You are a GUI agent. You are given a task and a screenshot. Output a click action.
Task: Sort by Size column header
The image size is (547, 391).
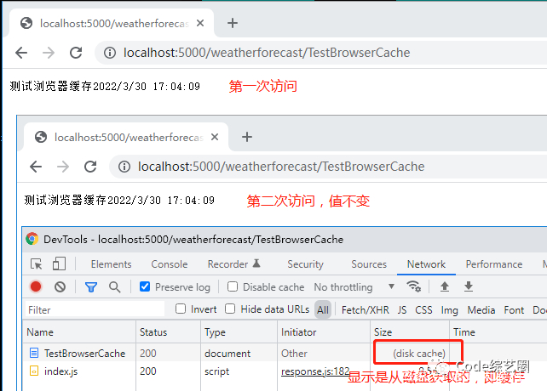click(410, 331)
